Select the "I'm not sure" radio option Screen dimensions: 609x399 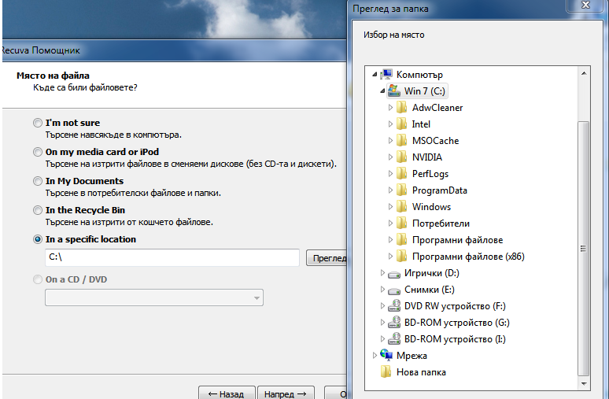point(37,123)
